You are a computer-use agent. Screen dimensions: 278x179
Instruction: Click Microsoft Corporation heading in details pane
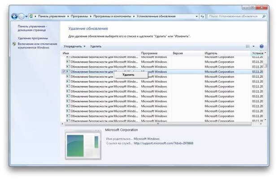coord(122,130)
